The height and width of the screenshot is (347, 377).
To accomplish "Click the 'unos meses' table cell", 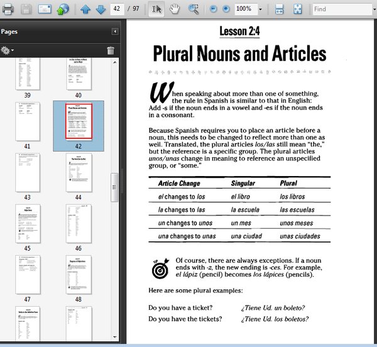I will pos(296,223).
